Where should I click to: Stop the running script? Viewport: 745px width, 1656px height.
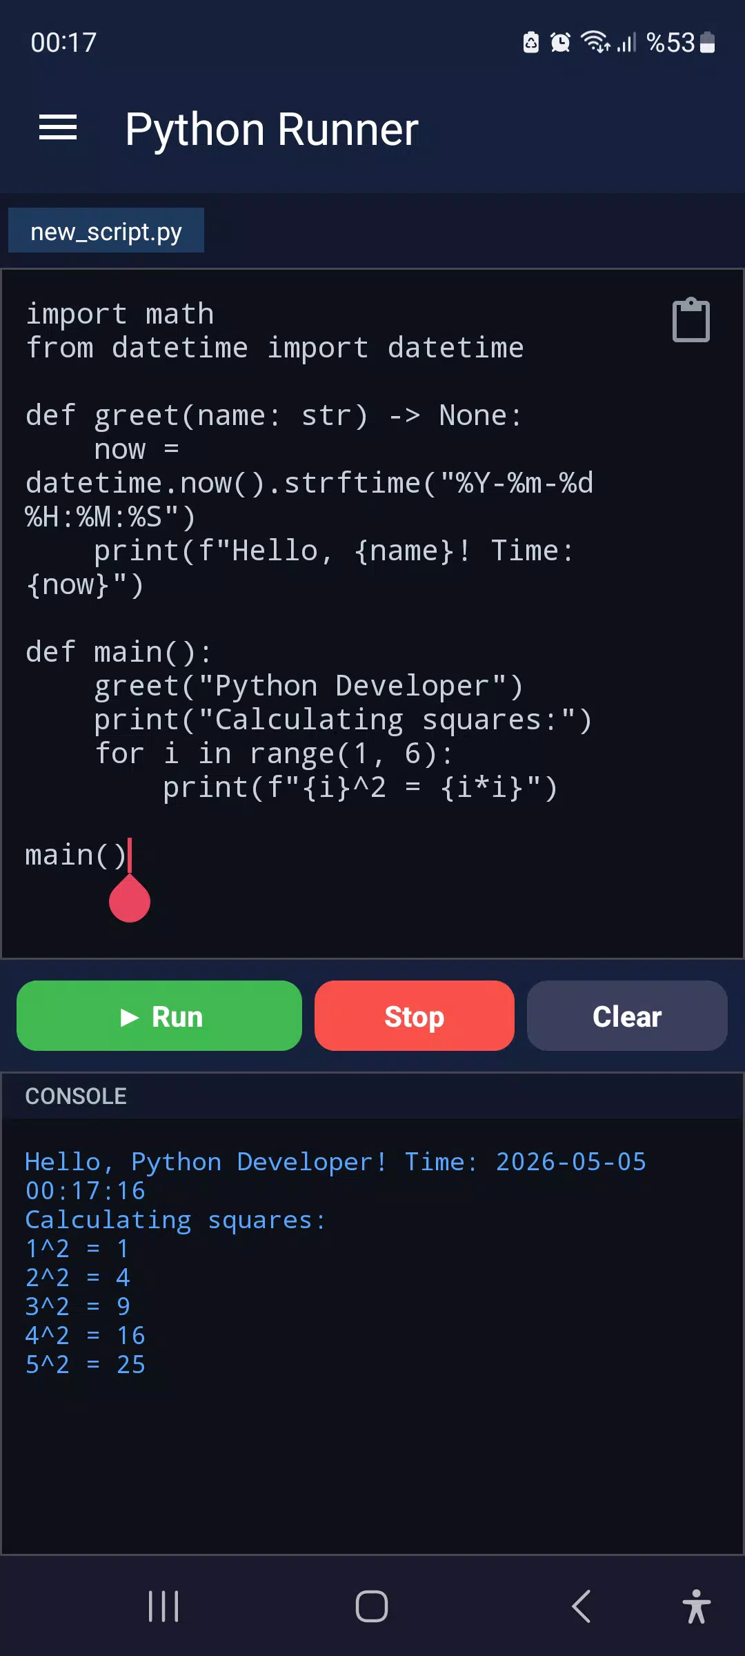415,1016
